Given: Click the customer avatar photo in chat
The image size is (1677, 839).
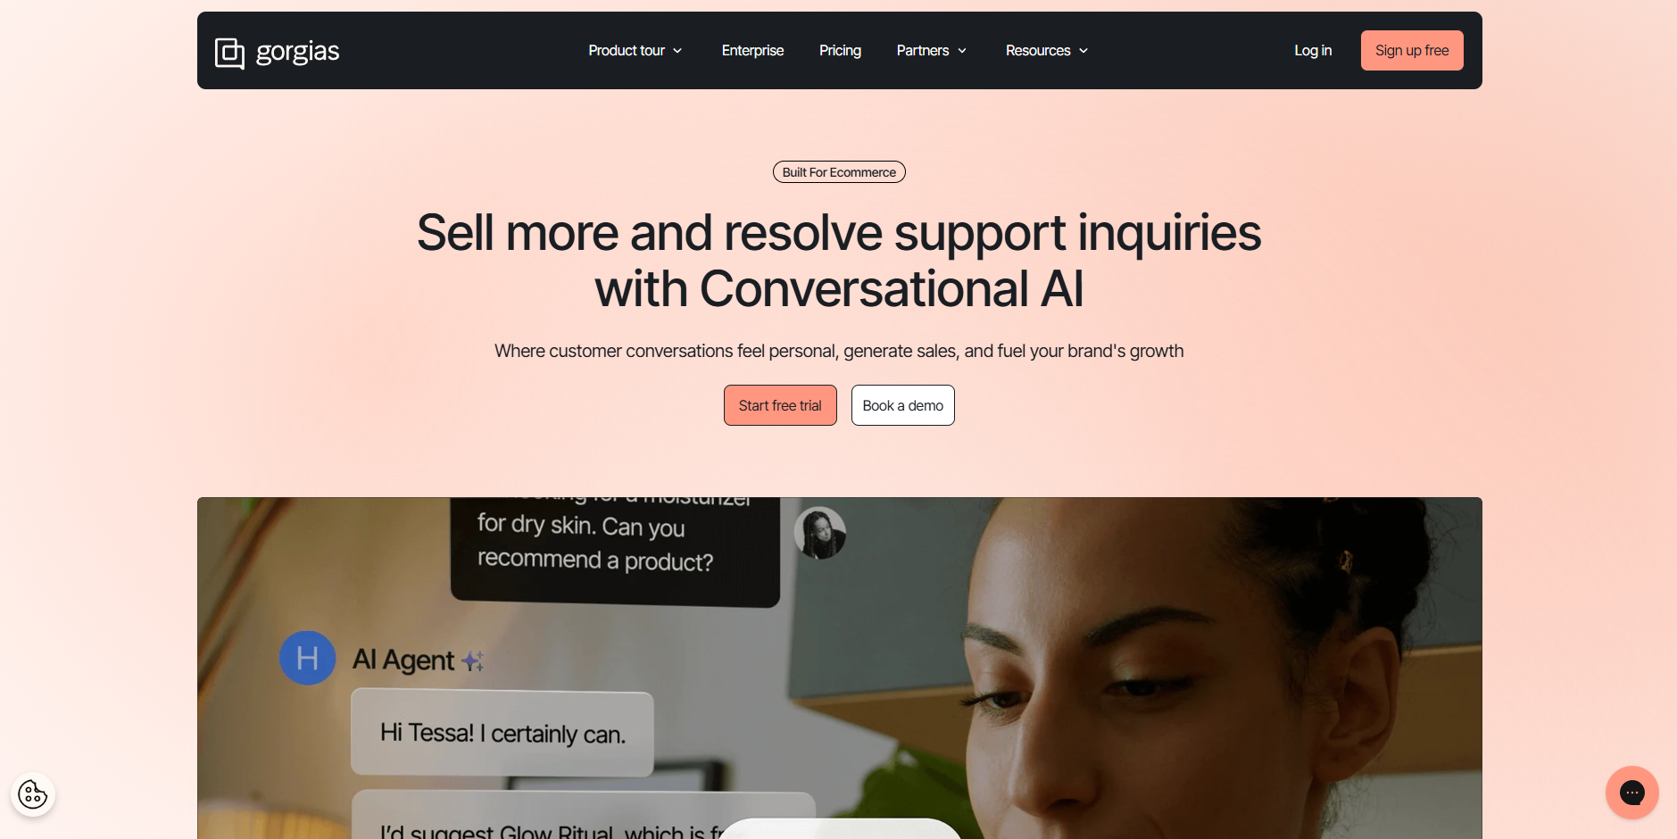Looking at the screenshot, I should tap(819, 533).
